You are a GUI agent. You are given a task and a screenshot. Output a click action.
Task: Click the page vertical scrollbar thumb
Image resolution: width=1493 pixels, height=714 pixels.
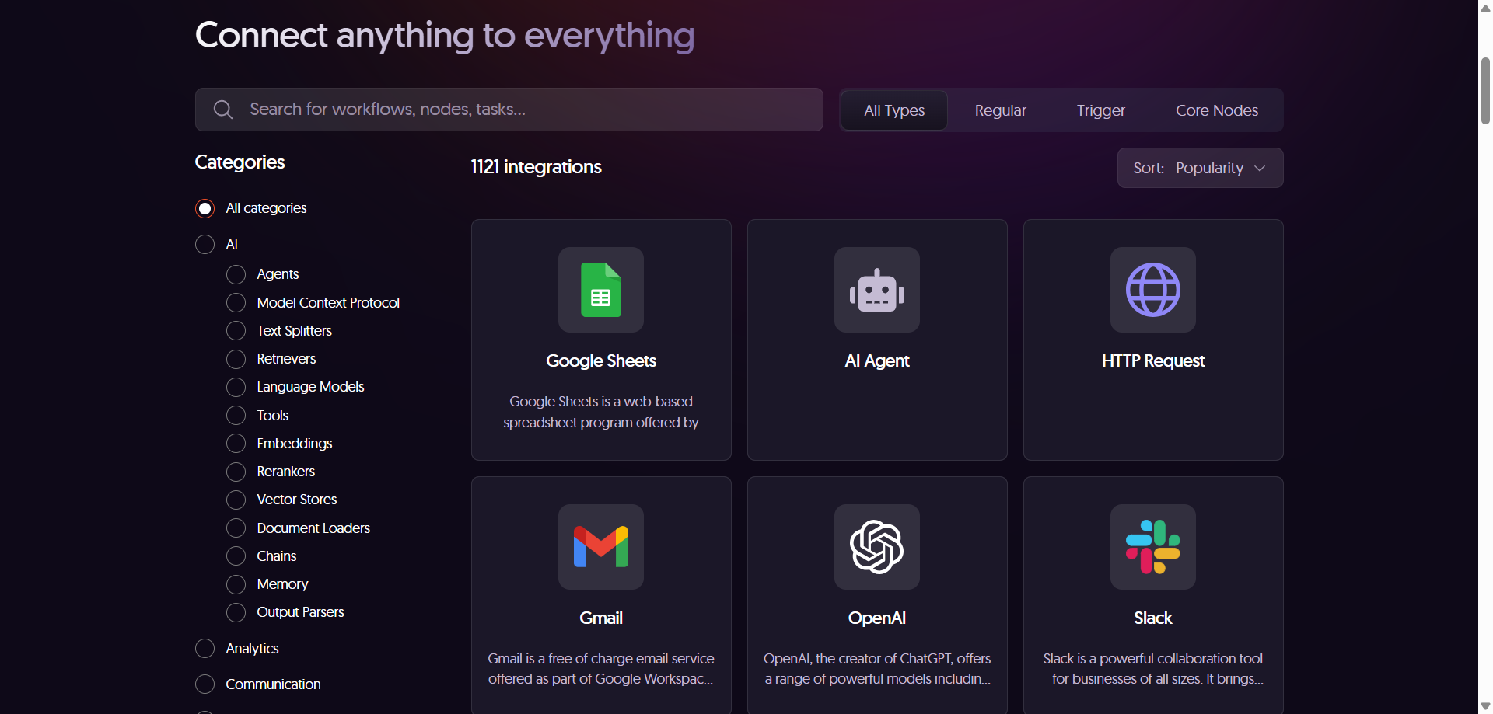1485,90
